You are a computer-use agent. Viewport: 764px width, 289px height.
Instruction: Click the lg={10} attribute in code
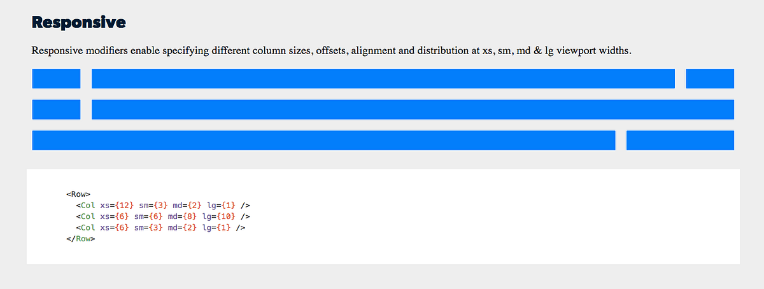220,216
